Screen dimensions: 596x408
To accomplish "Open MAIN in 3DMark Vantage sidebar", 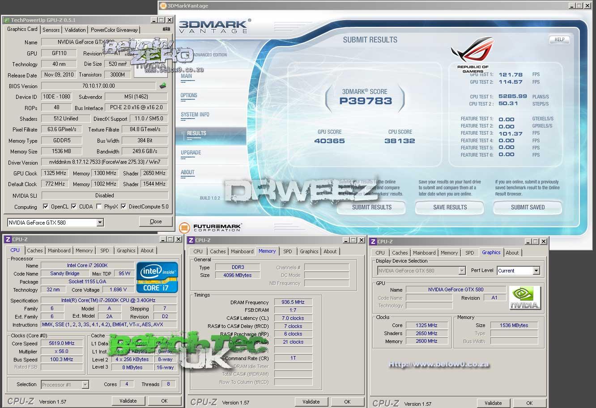I will 187,76.
